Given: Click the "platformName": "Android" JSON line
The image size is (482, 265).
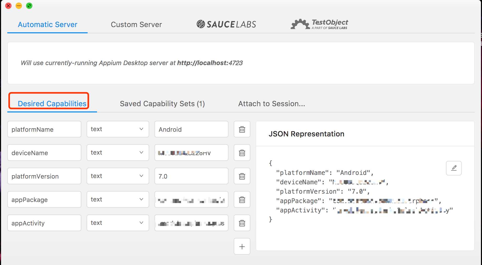Looking at the screenshot, I should coord(325,173).
